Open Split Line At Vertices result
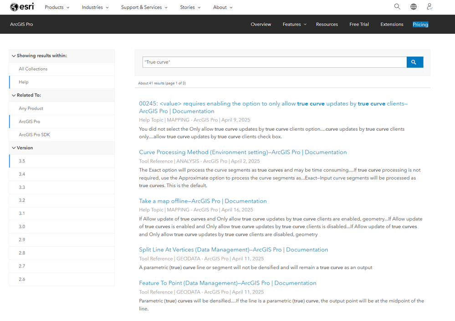The height and width of the screenshot is (321, 455). pos(233,250)
